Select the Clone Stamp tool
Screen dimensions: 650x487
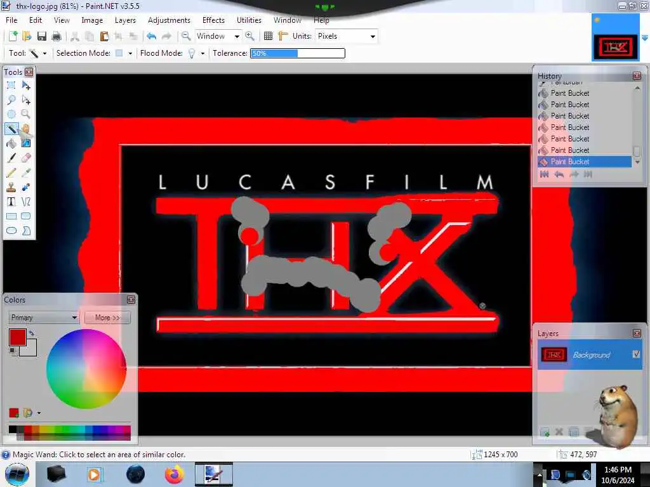11,187
